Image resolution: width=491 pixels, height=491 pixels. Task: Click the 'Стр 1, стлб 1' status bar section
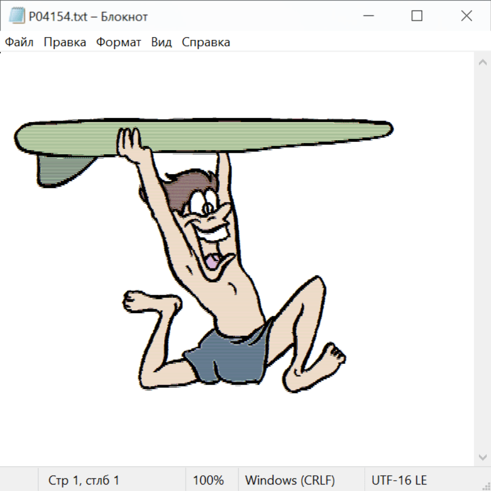[84, 481]
